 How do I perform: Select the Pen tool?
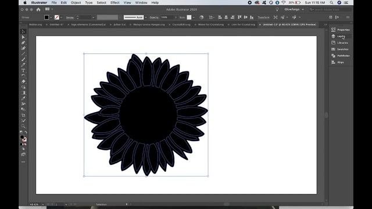coord(23,42)
